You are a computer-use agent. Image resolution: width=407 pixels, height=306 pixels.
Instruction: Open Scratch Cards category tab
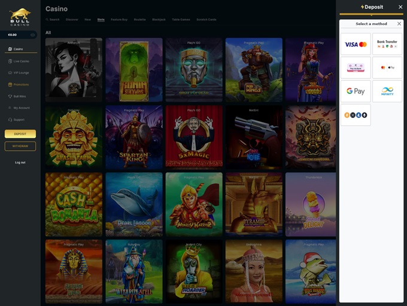click(206, 20)
